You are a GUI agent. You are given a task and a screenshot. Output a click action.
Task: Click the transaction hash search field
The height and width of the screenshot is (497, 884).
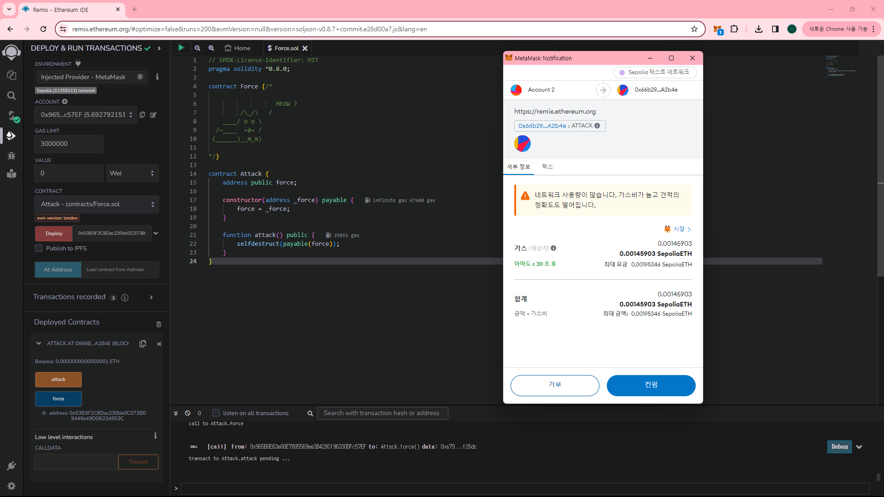point(383,413)
